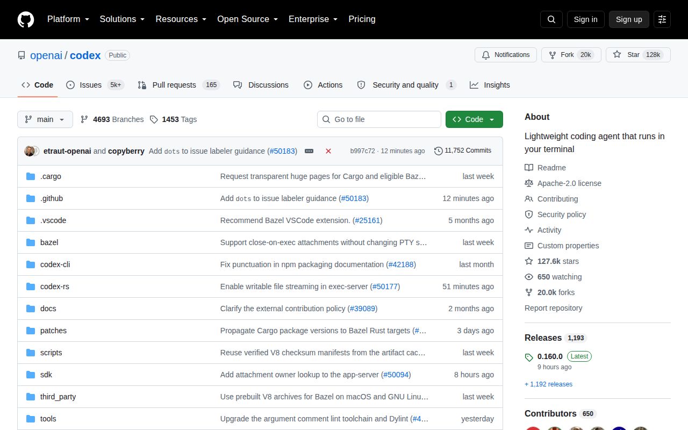
Task: Click the openai owner link
Action: pyautogui.click(x=46, y=55)
